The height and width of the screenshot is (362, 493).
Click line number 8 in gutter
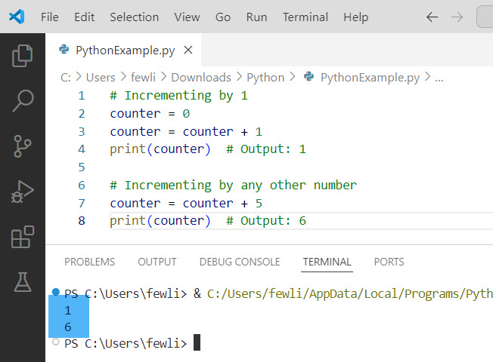(82, 220)
